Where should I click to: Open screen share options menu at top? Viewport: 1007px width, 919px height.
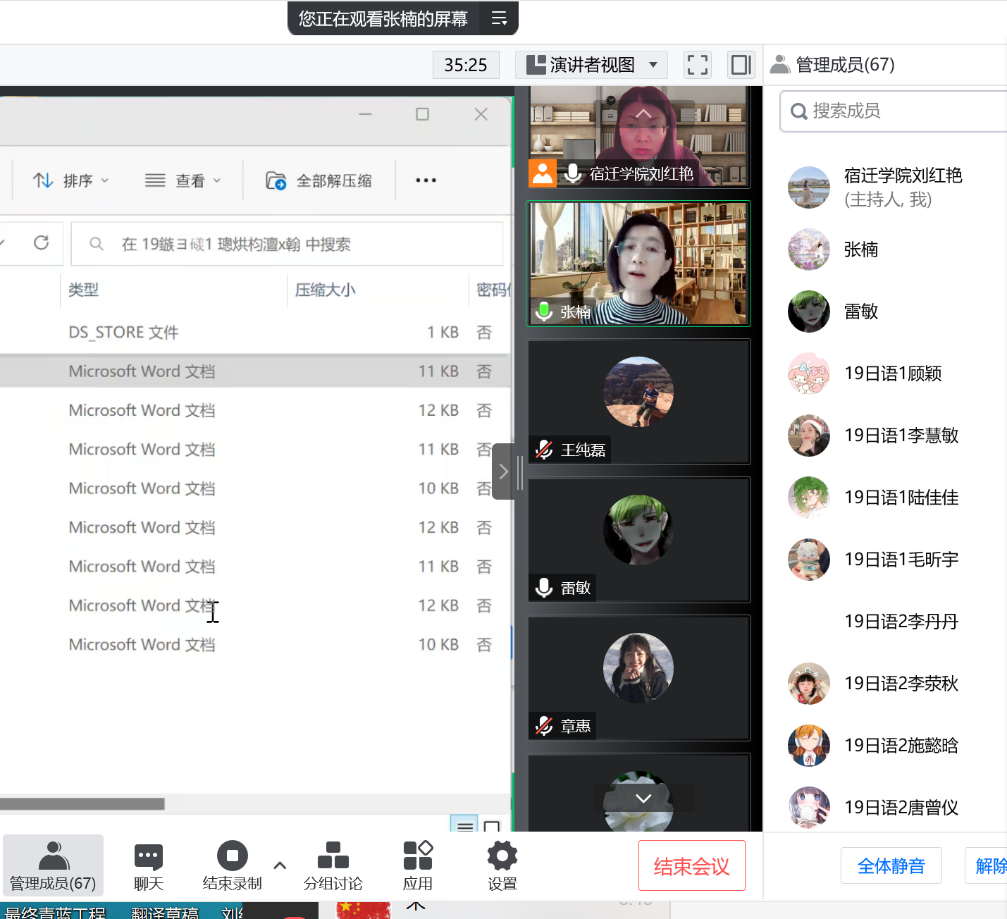click(499, 19)
